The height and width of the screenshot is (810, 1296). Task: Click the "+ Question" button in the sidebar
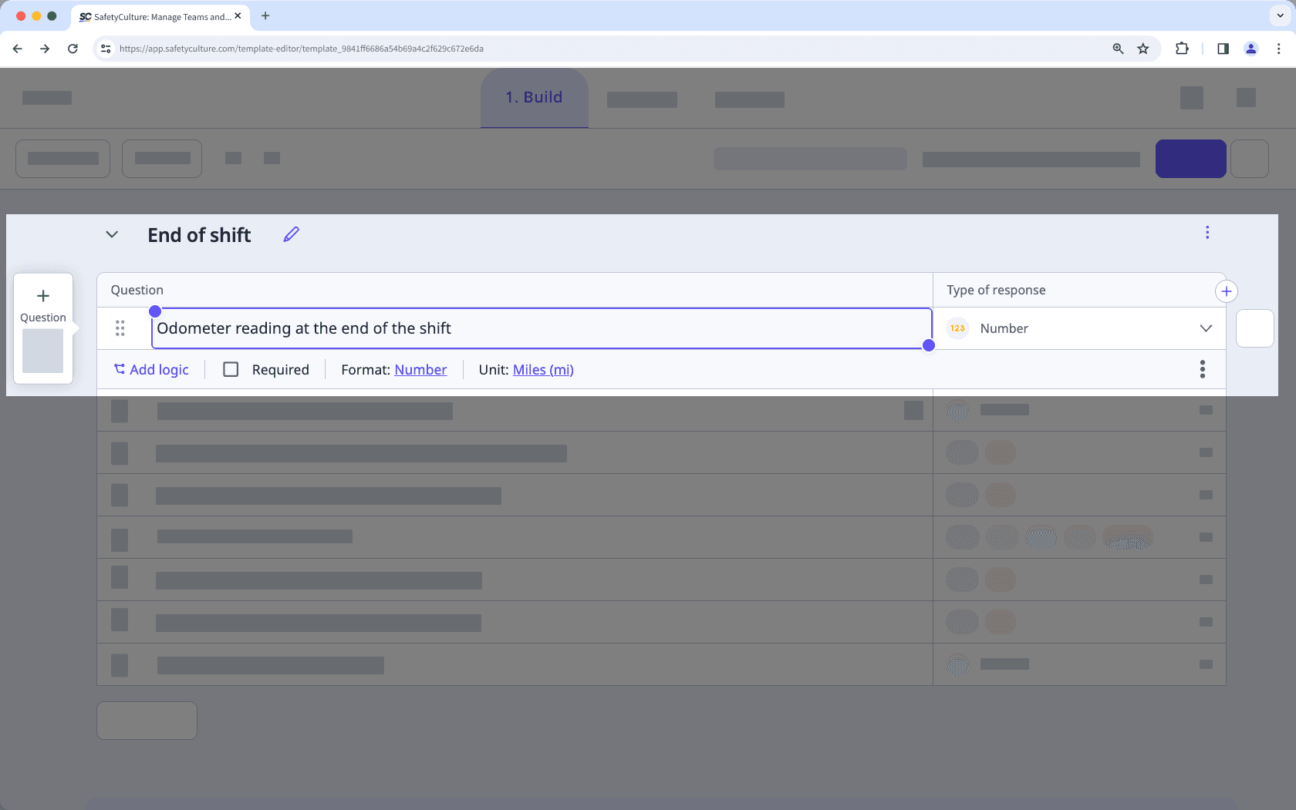pyautogui.click(x=42, y=303)
